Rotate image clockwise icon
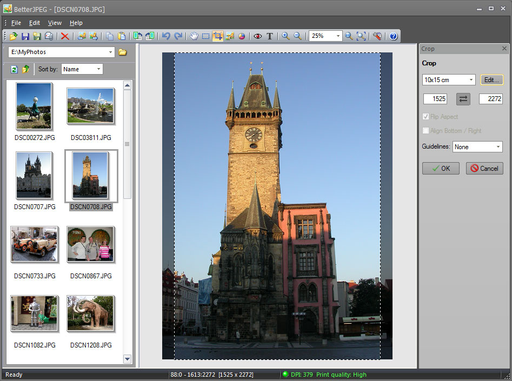This screenshot has width=512, height=381. [150, 36]
